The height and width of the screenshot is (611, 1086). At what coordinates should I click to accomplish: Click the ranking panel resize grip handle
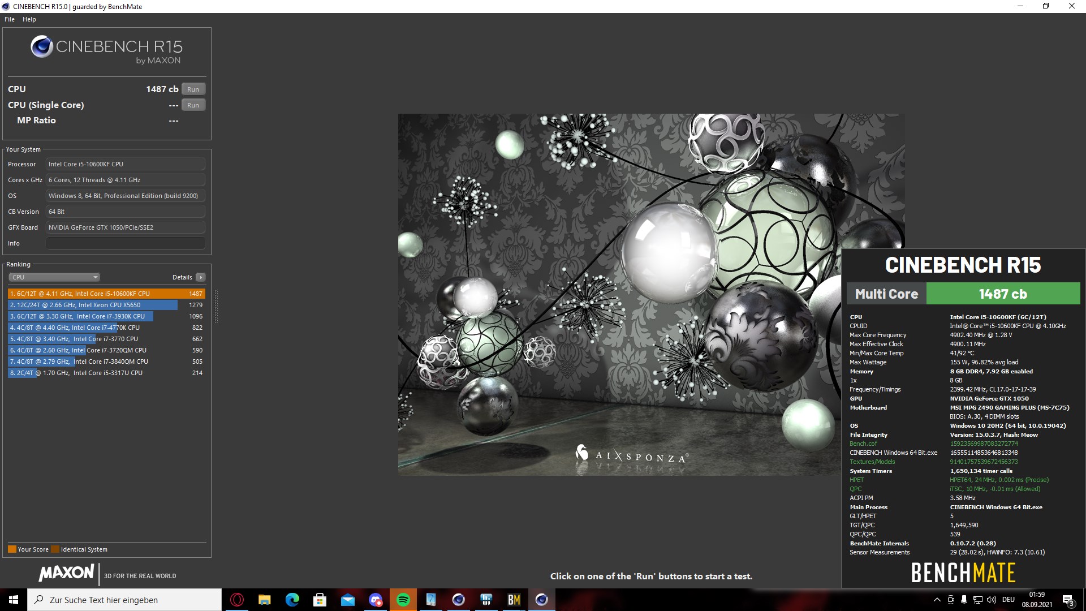[216, 305]
